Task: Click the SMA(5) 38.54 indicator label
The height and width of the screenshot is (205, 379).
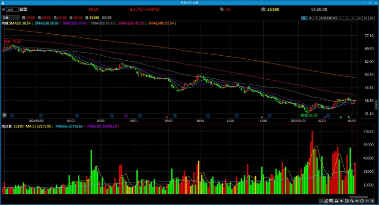Action: [21, 24]
